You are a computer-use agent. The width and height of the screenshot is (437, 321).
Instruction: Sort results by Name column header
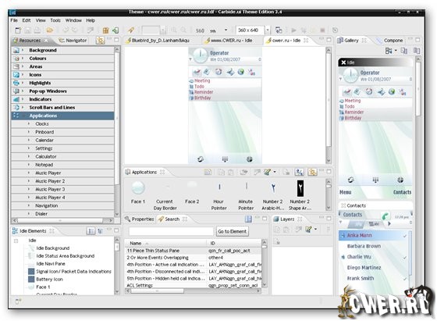pos(166,243)
